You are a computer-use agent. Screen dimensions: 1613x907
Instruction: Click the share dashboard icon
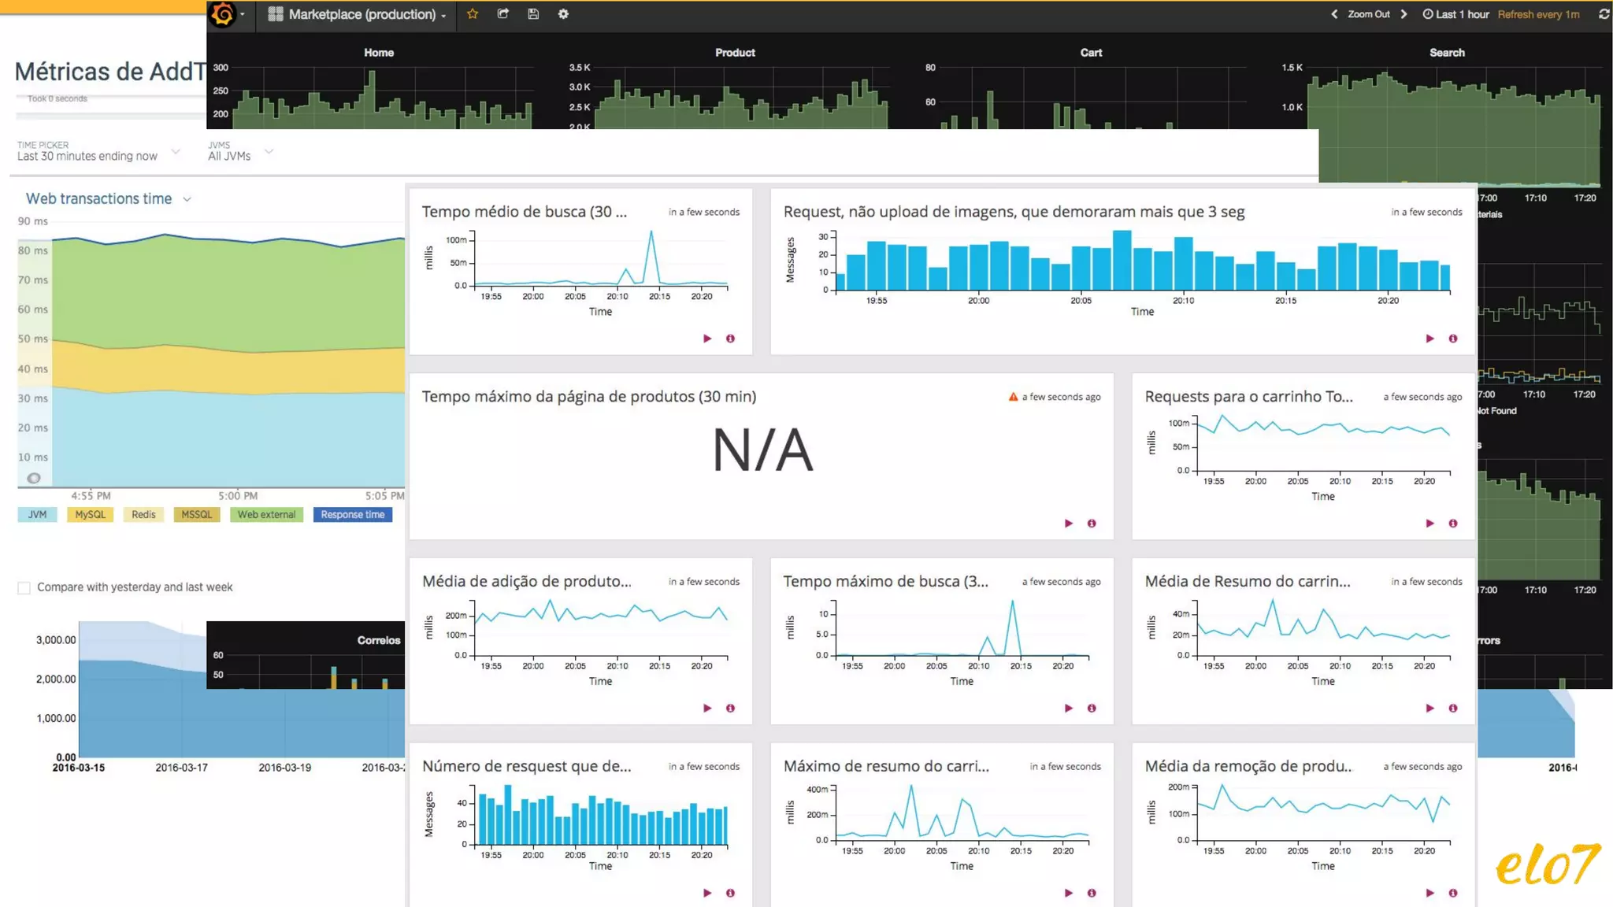click(503, 14)
